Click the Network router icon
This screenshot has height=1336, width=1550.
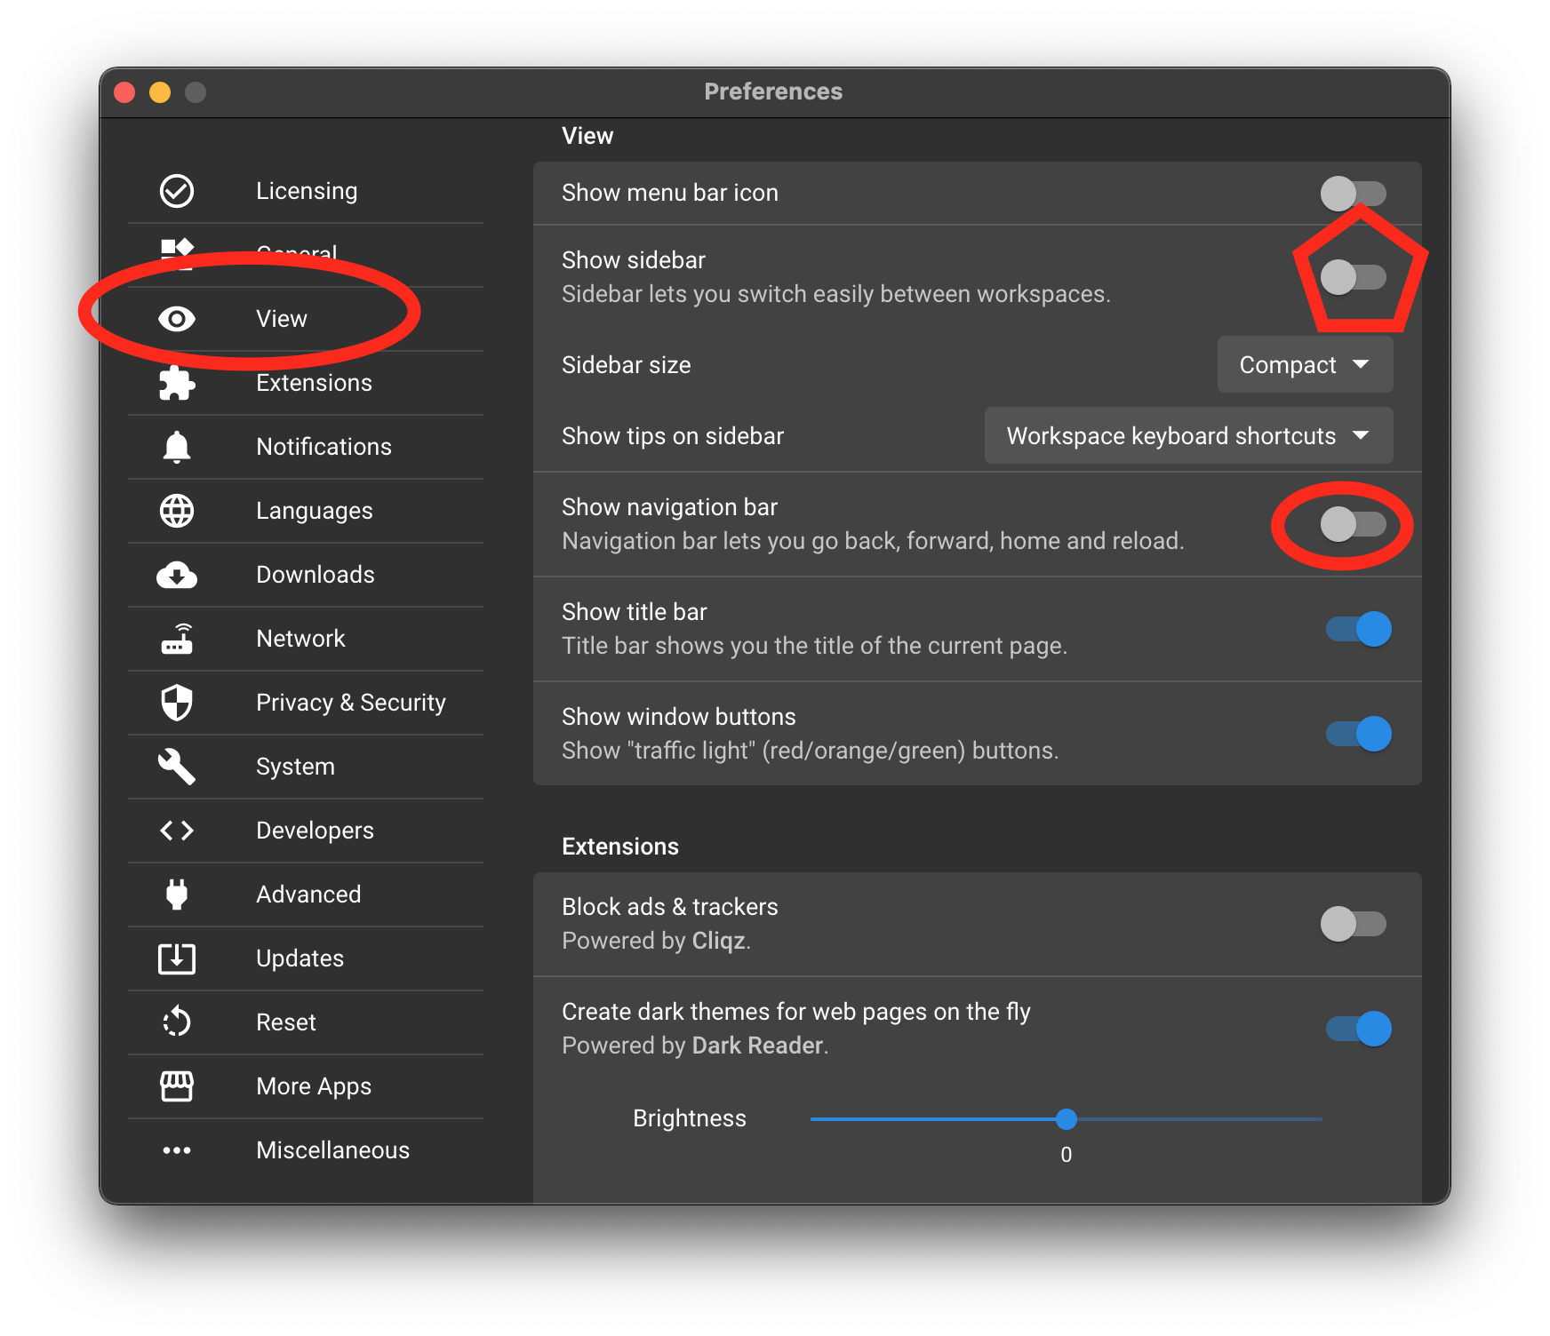pyautogui.click(x=177, y=639)
